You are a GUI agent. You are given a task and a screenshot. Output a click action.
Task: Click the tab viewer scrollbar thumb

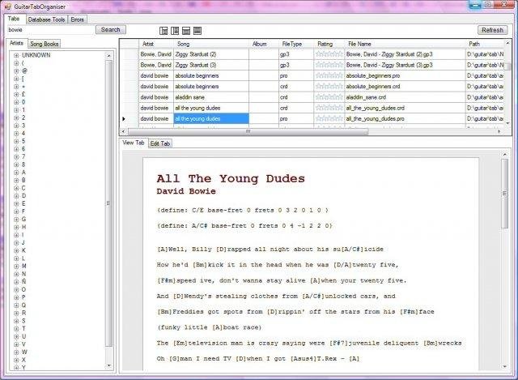(504, 194)
